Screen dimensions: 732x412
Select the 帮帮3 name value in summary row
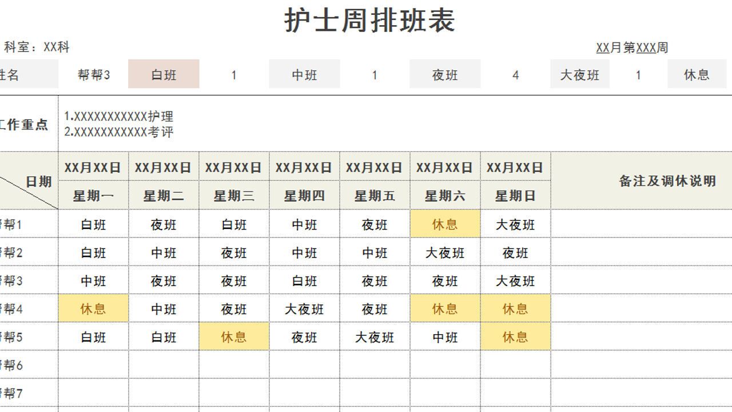[93, 74]
